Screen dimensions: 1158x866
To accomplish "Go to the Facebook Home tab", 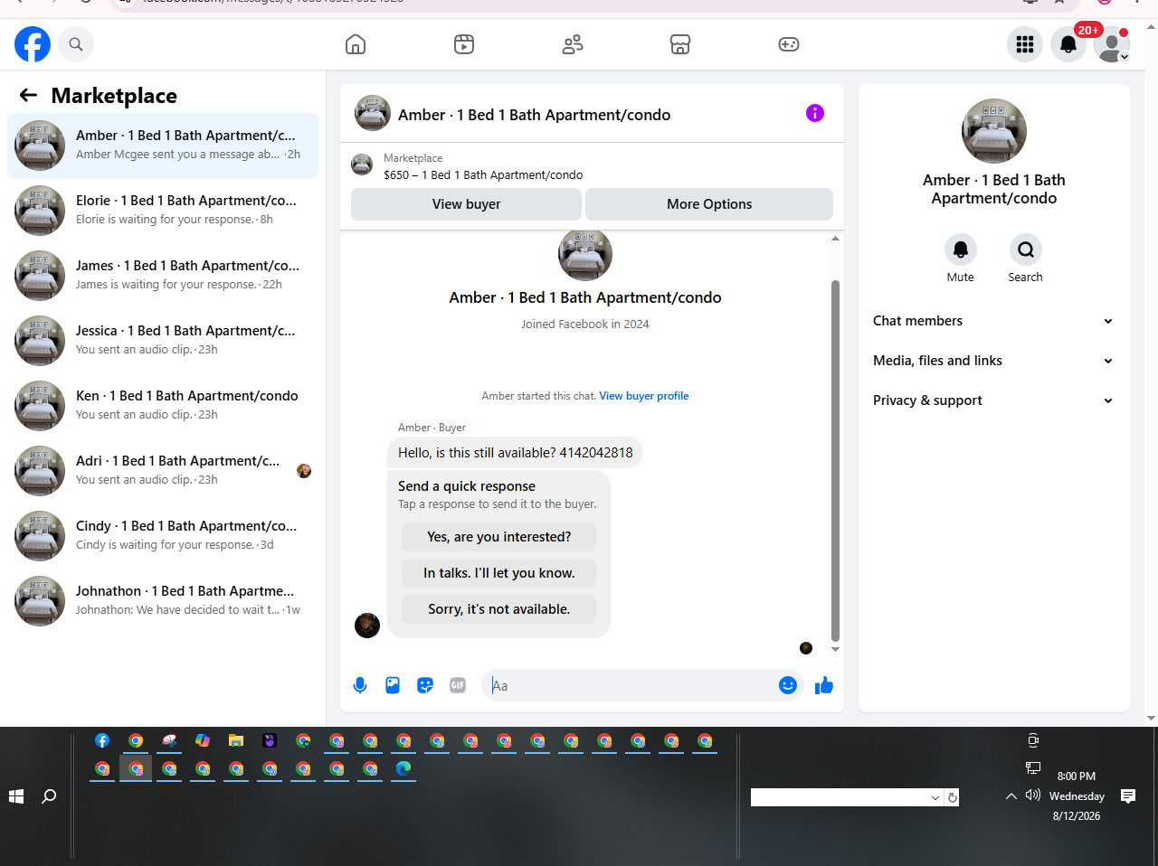I will point(356,44).
